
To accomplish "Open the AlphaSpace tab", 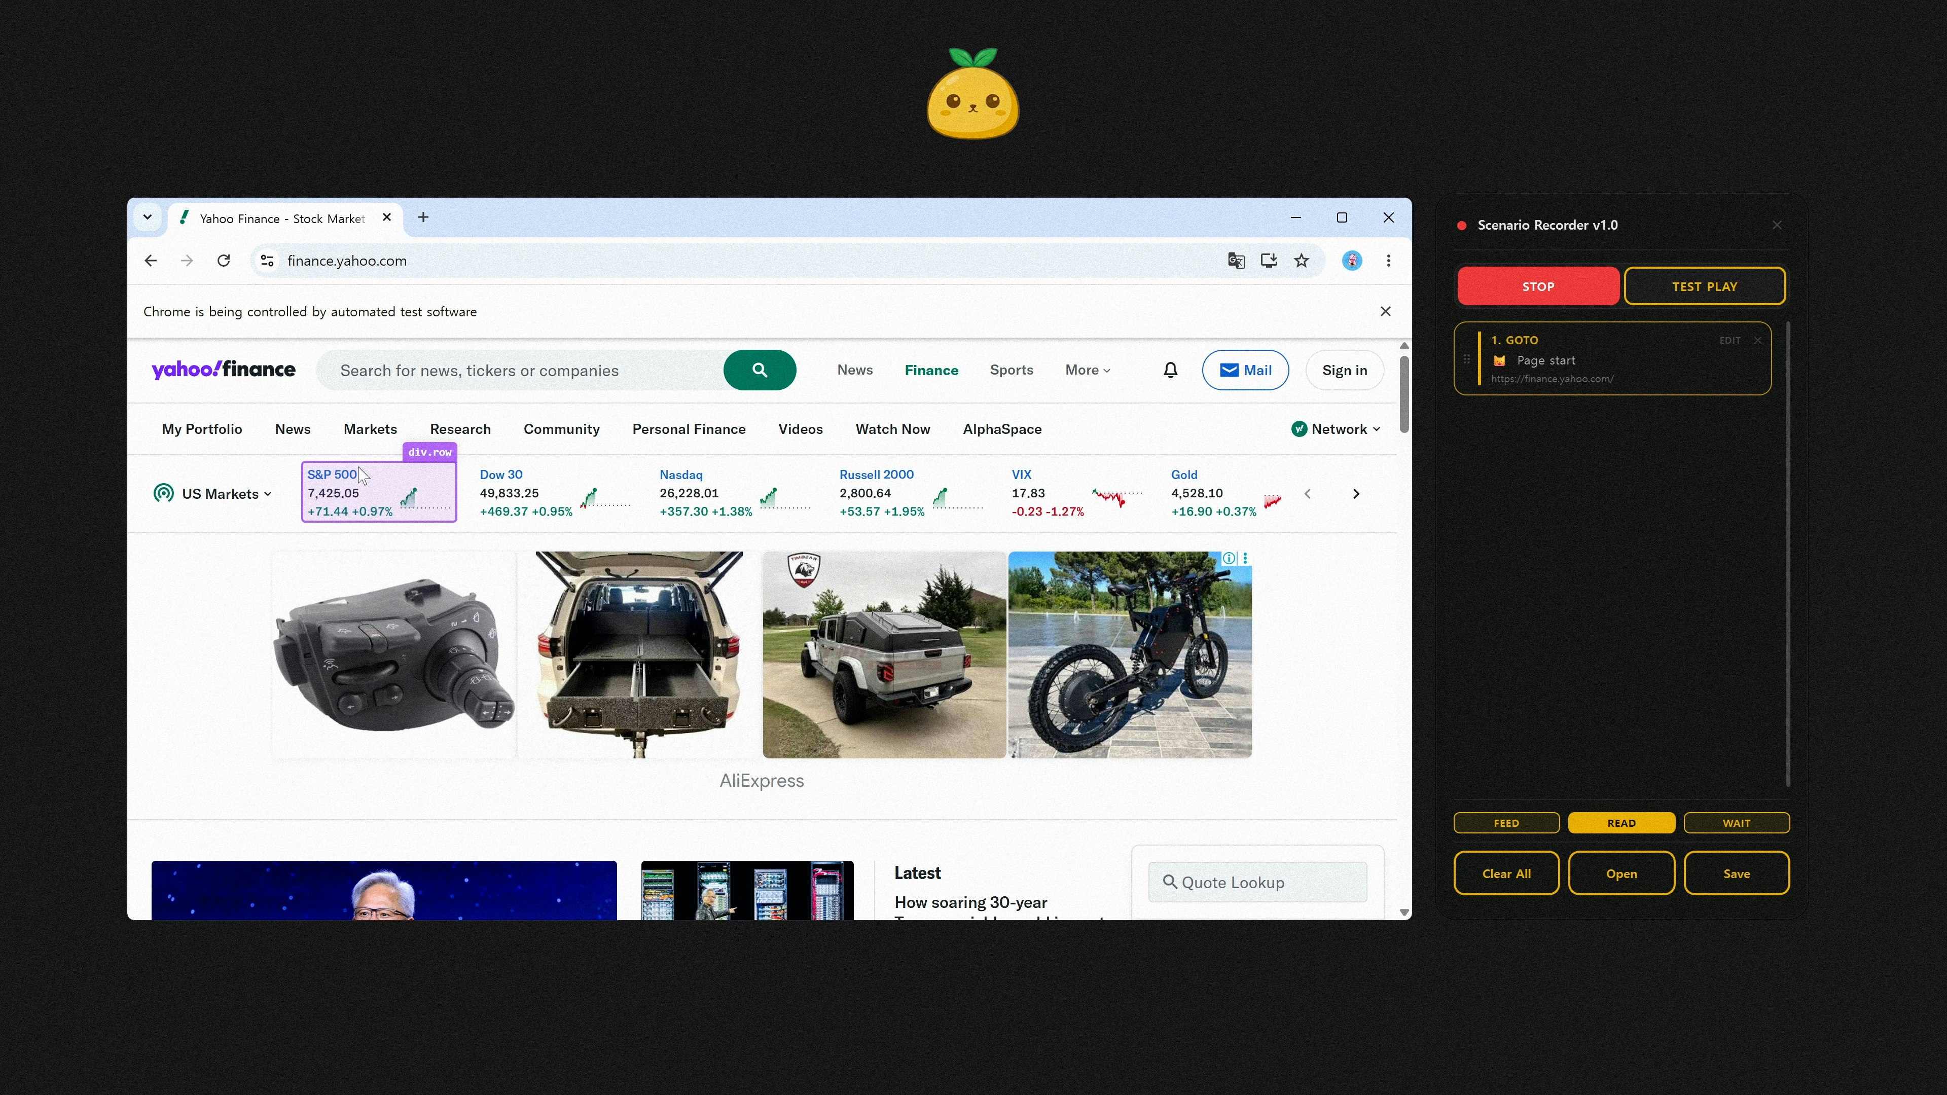I will [x=1002, y=429].
